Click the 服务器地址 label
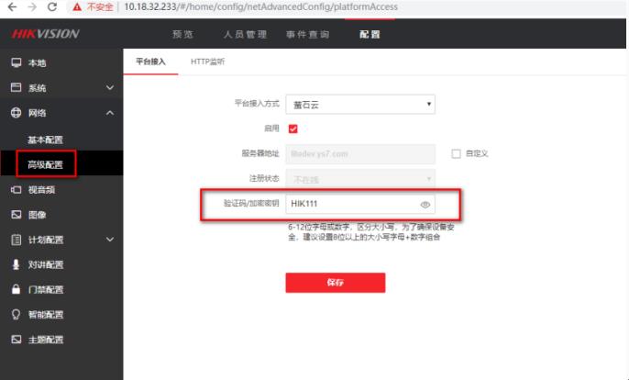 (x=260, y=153)
